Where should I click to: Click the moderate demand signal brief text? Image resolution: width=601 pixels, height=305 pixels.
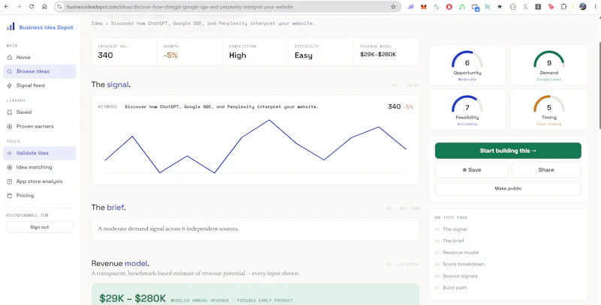click(x=168, y=229)
